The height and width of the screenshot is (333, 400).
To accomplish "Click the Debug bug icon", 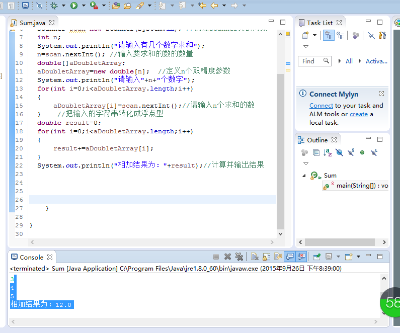I will [x=54, y=6].
